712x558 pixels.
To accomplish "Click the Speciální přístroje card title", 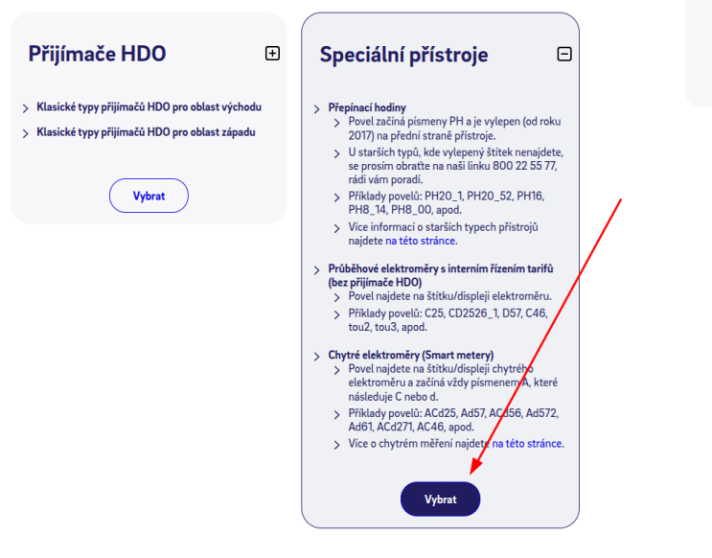I will (403, 55).
